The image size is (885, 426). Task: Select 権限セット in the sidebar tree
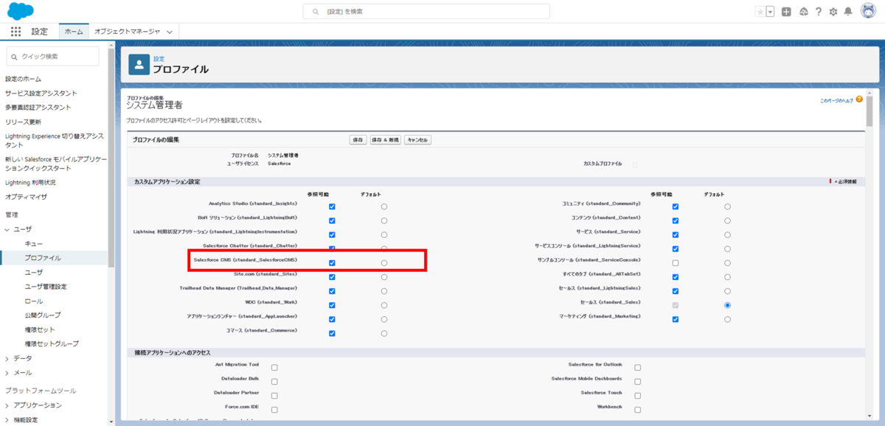[x=40, y=329]
